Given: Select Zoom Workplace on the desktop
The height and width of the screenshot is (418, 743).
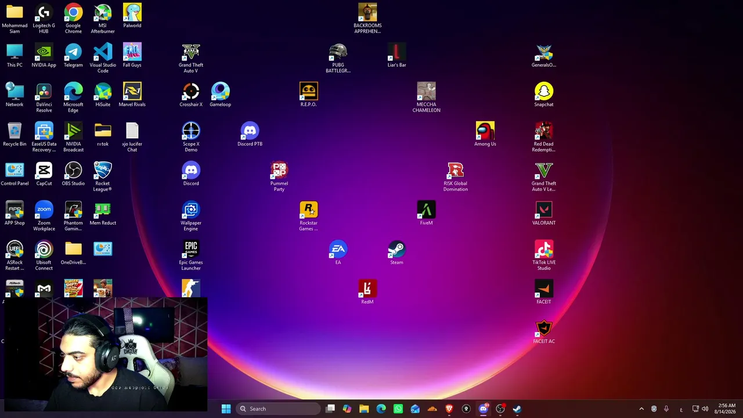Looking at the screenshot, I should coord(44,216).
